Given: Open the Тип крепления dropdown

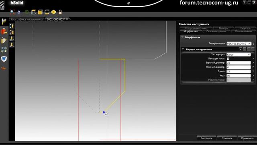Looking at the screenshot, I should (x=239, y=43).
